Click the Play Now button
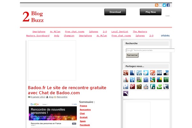The image size is (192, 128). pyautogui.click(x=151, y=12)
